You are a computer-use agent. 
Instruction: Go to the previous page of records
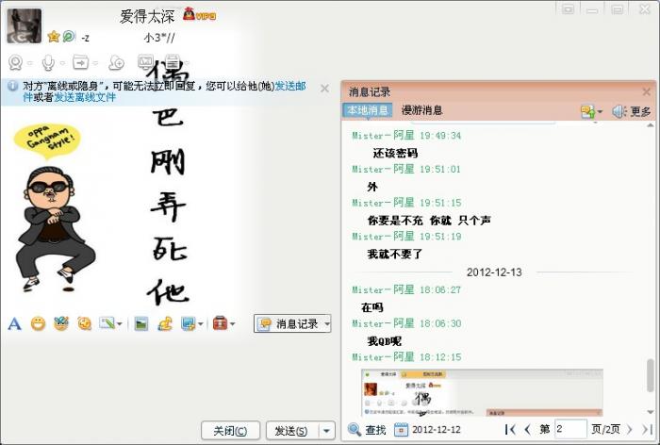tap(527, 429)
